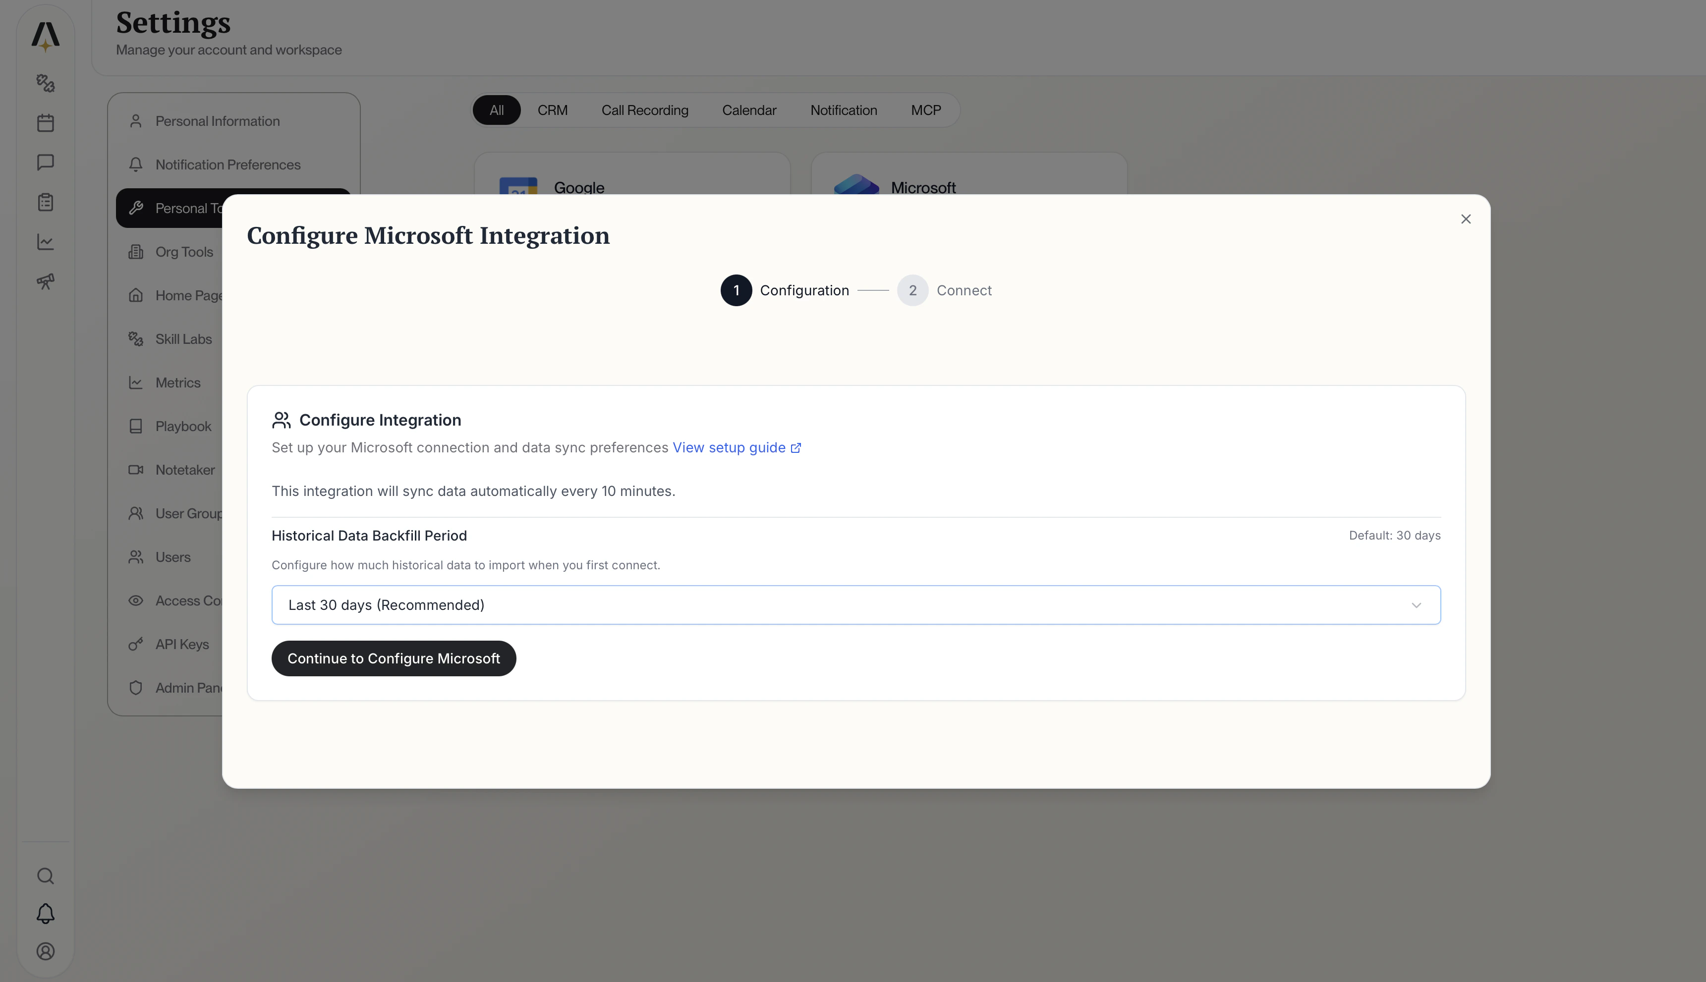The height and width of the screenshot is (982, 1706).
Task: Click the house icon beside Home Page
Action: click(136, 295)
